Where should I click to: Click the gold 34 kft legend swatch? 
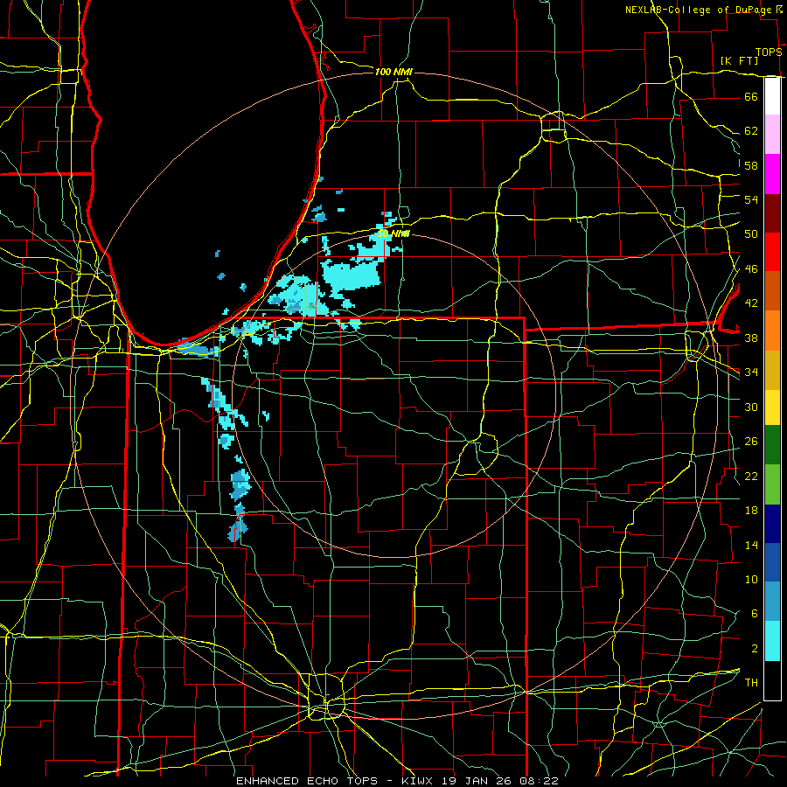(772, 370)
